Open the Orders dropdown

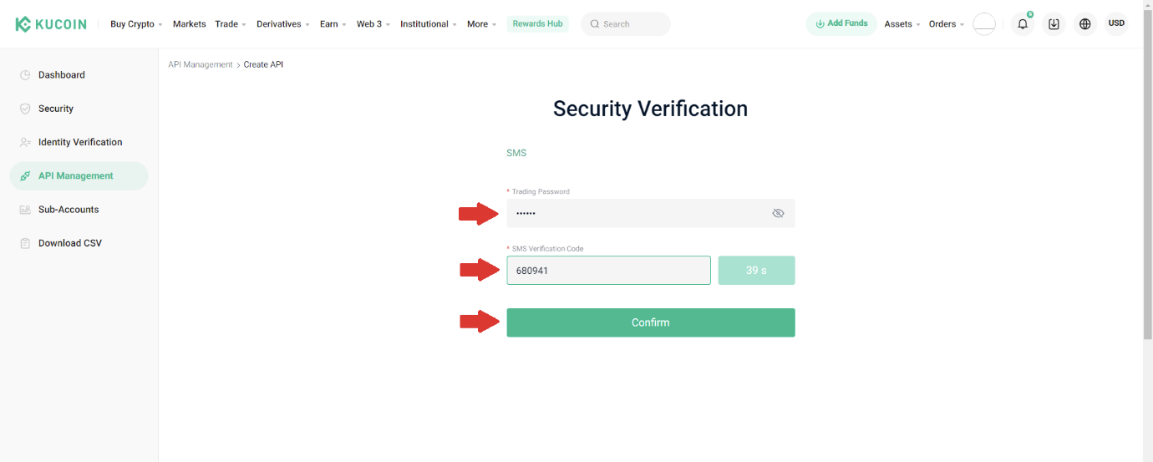coord(946,24)
